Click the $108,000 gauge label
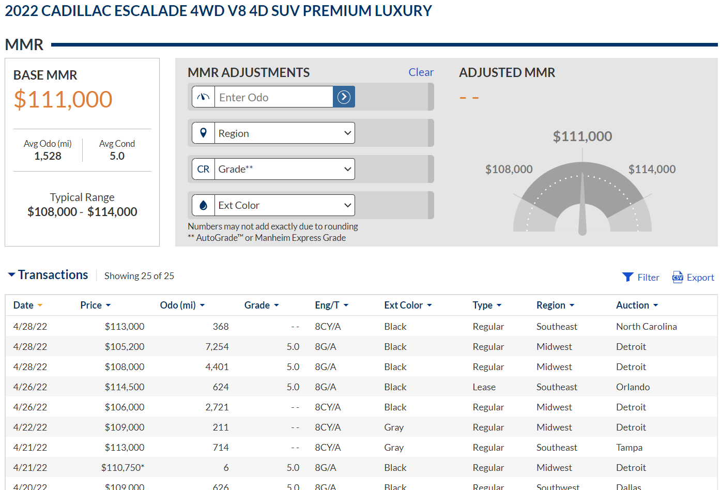The height and width of the screenshot is (490, 721). (509, 170)
